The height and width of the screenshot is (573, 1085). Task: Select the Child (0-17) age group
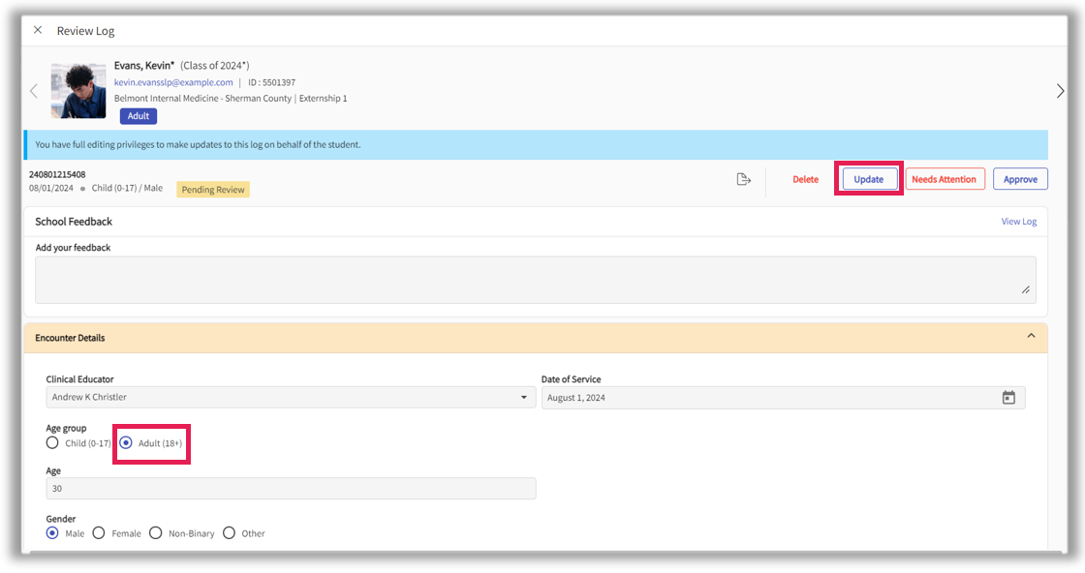pos(52,442)
